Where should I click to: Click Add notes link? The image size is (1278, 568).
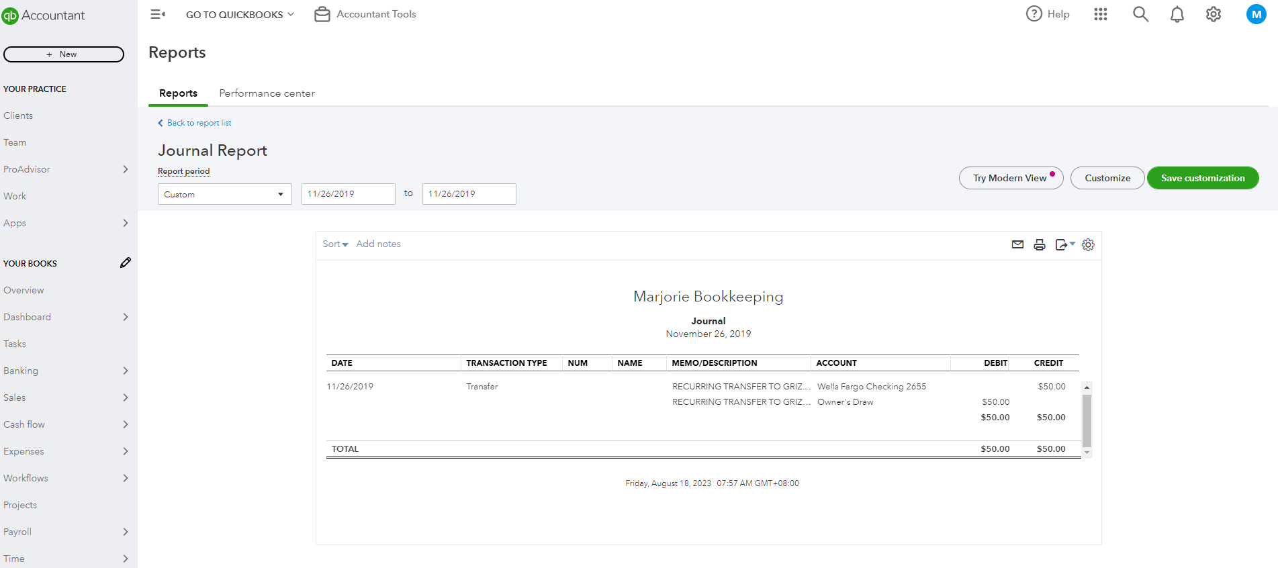click(x=378, y=244)
